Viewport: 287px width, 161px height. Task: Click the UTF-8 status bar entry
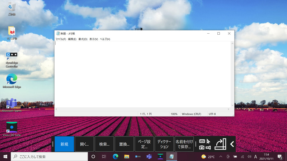pyautogui.click(x=212, y=114)
